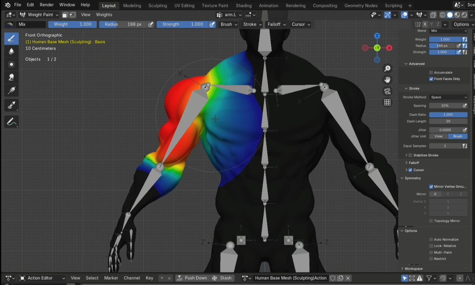The height and width of the screenshot is (285, 475).
Task: Toggle only-show-selected arrow in Action Editor
Action: pyautogui.click(x=405, y=278)
